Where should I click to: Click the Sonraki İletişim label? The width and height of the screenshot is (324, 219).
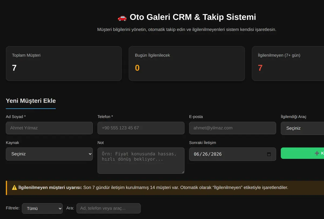[x=202, y=143]
